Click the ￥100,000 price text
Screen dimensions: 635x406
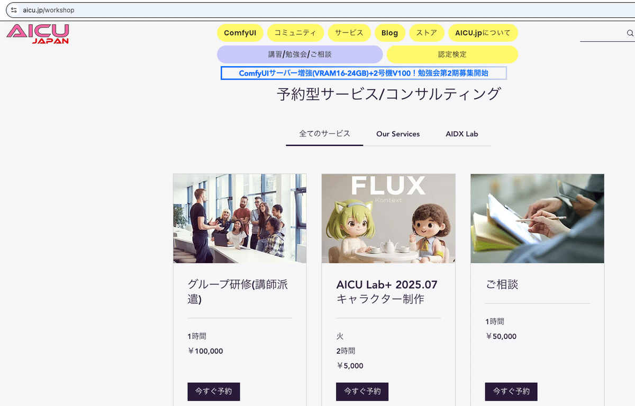[x=205, y=351]
